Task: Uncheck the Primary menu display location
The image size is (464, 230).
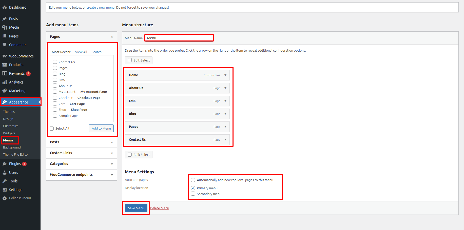Action: click(193, 188)
